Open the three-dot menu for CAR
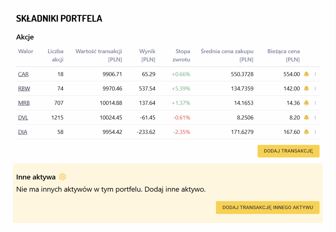 [315, 74]
